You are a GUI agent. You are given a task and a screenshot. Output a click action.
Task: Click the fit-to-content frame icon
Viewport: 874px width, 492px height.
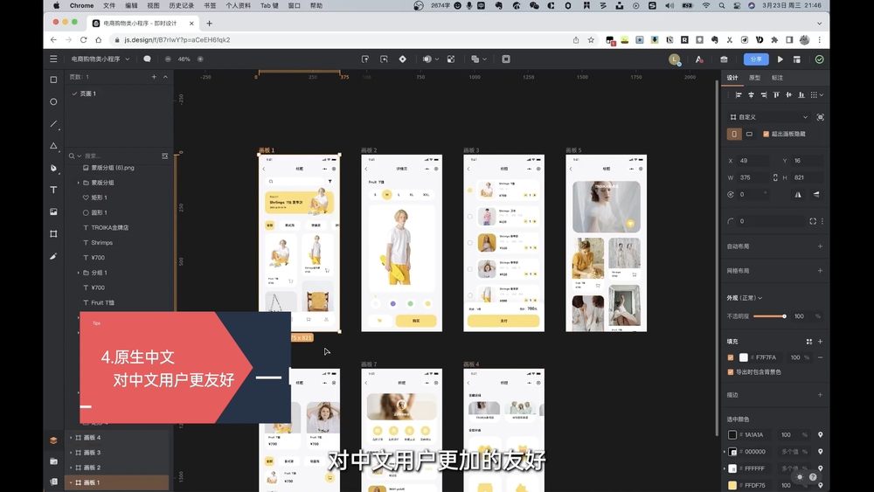pyautogui.click(x=820, y=117)
